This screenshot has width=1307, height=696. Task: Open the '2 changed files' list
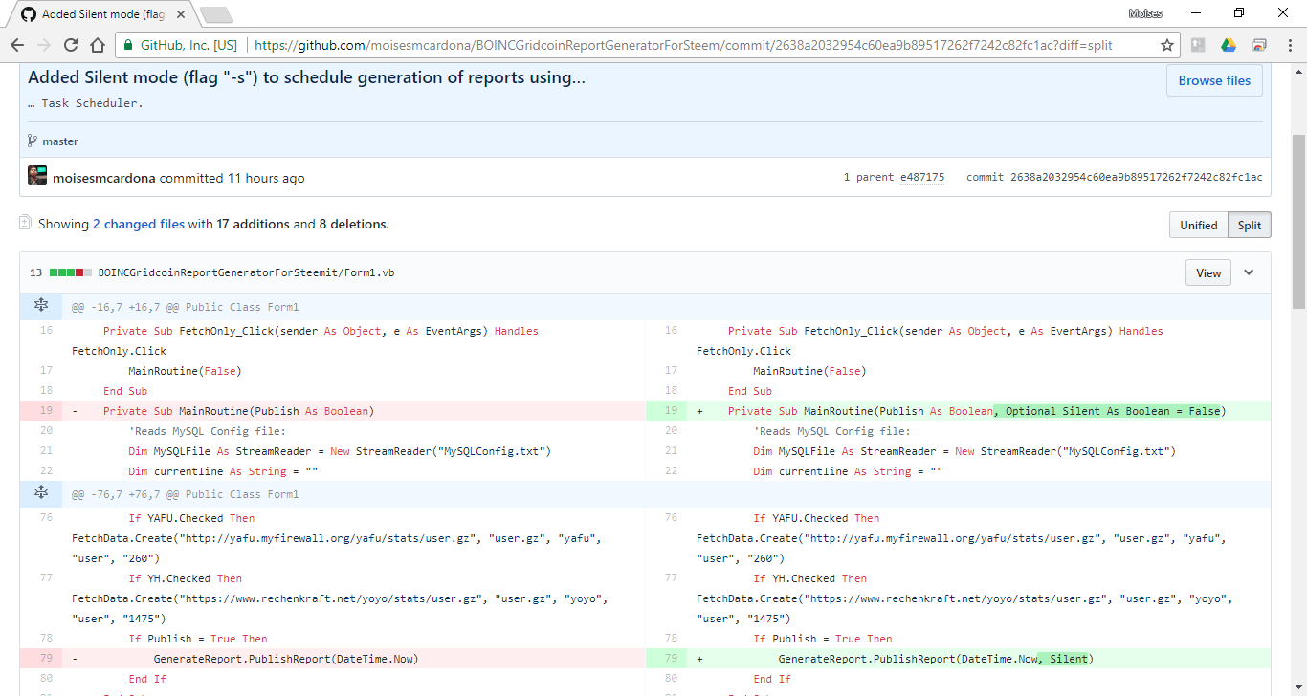139,225
